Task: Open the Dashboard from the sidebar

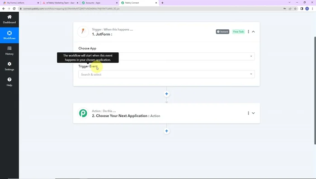Action: coord(9,19)
